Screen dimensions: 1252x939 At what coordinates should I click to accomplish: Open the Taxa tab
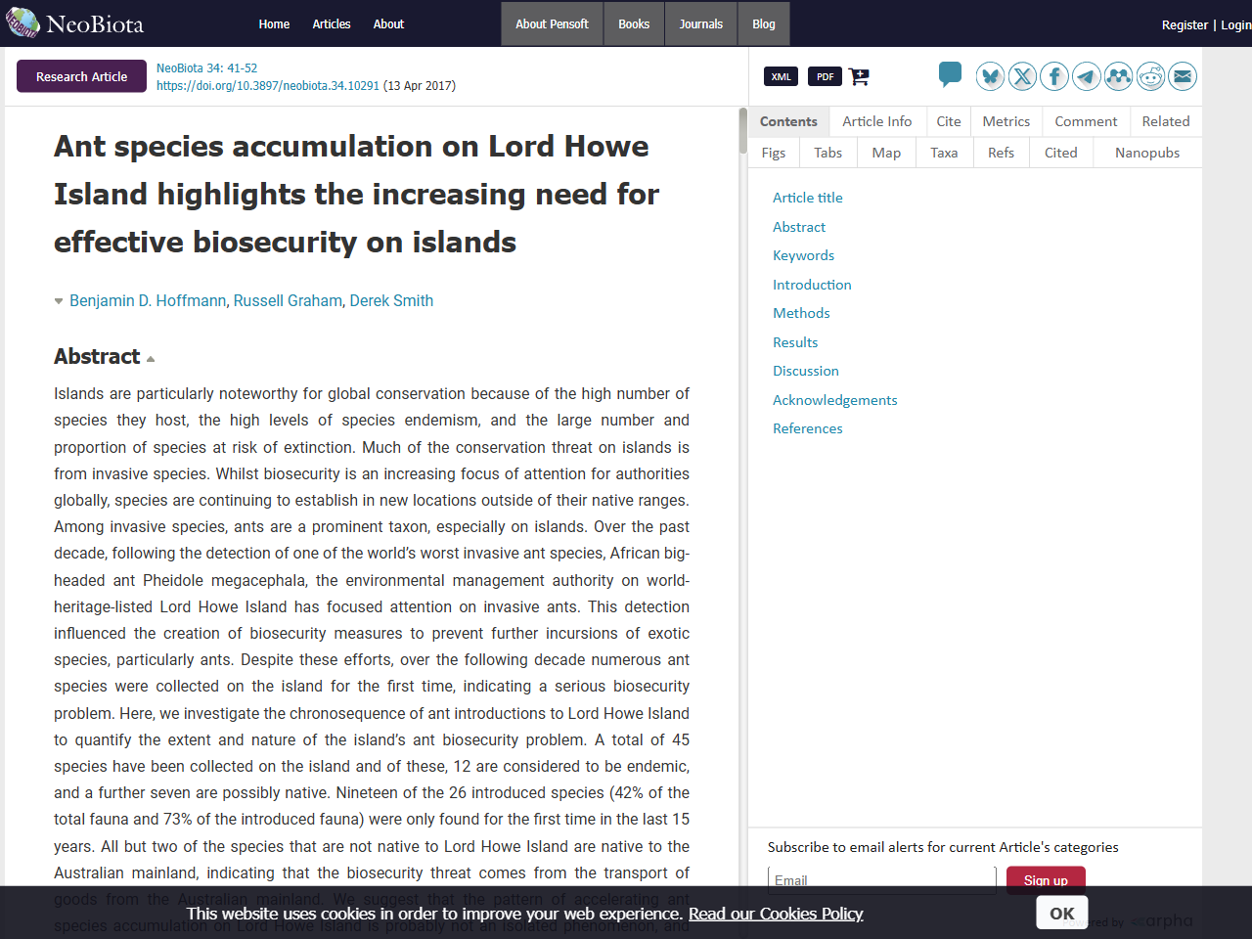944,152
